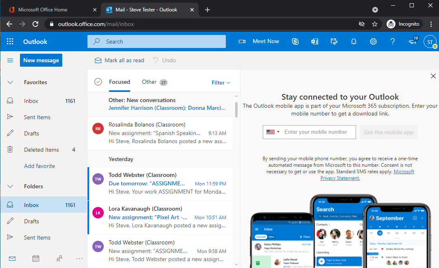Open Due tomorrow ASSIGNMENT email
The width and height of the screenshot is (439, 268).
[160, 183]
